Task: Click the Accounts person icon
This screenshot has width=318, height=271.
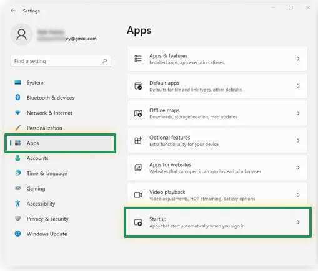Action: pos(17,158)
